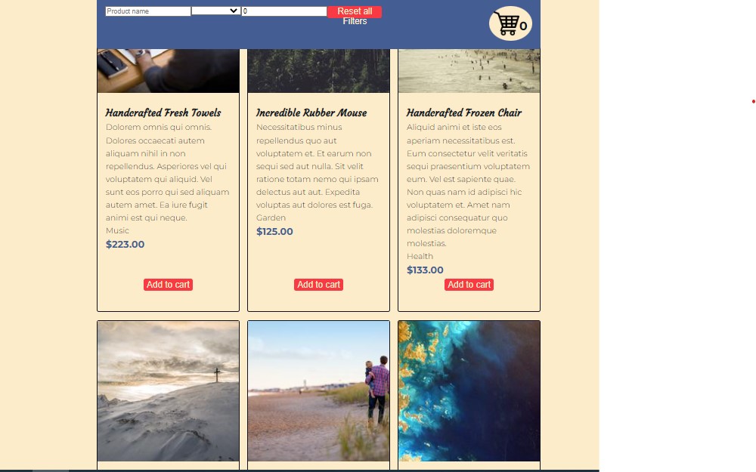Open the Handcrafted Fresh Towels title
Screen dimensions: 756x472
click(163, 113)
